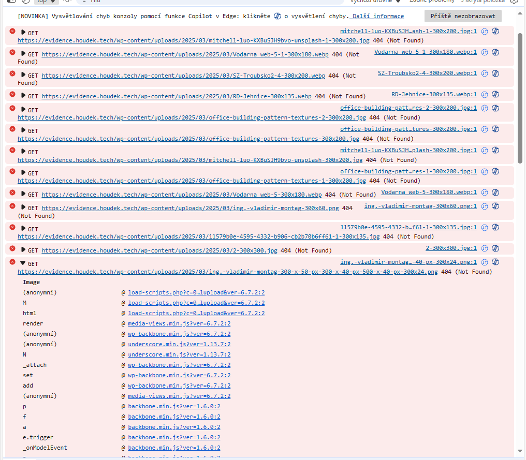Open network request icon for 11579b0e error row

tap(485, 227)
